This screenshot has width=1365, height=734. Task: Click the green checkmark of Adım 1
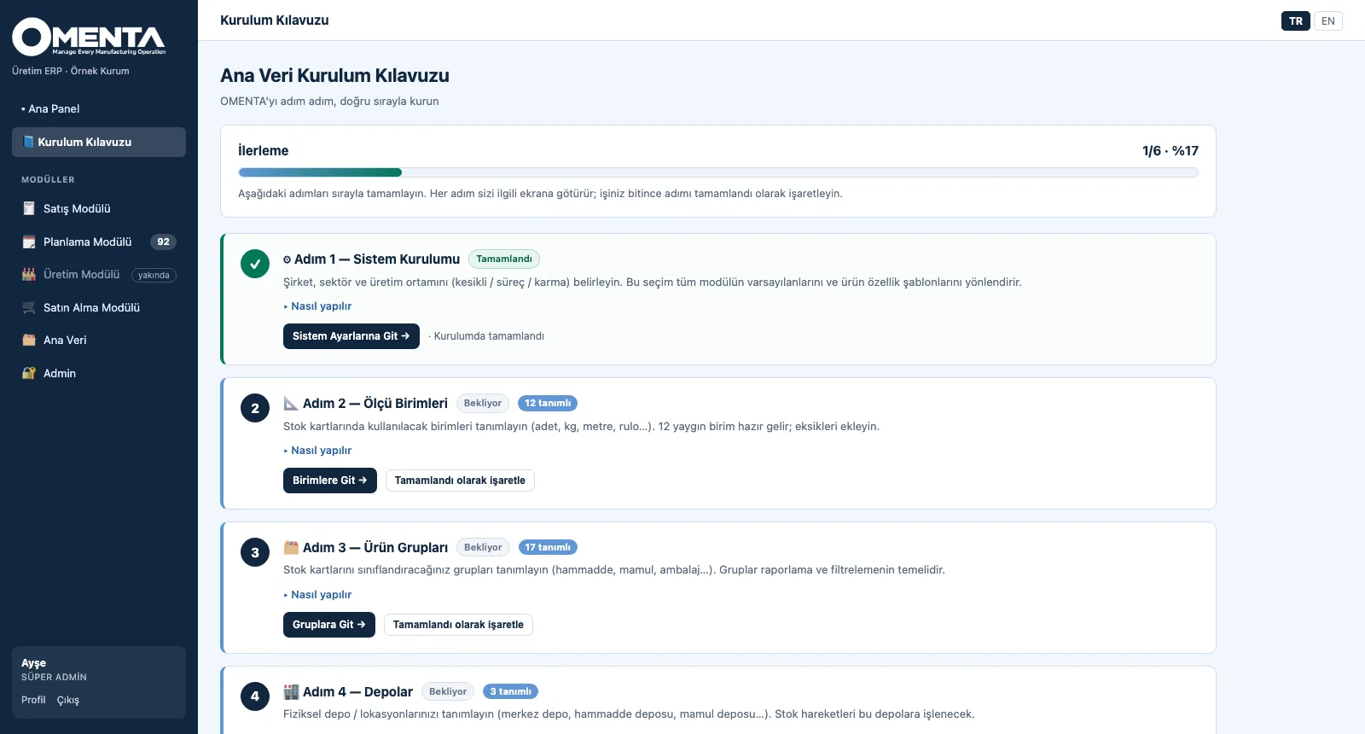point(255,264)
